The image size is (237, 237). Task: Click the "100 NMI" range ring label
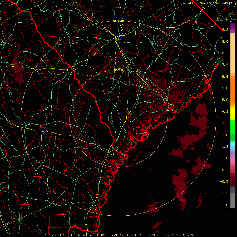(x=118, y=21)
